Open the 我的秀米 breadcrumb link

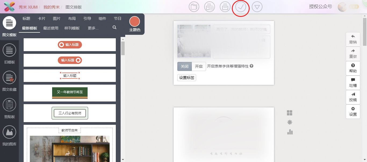click(52, 7)
